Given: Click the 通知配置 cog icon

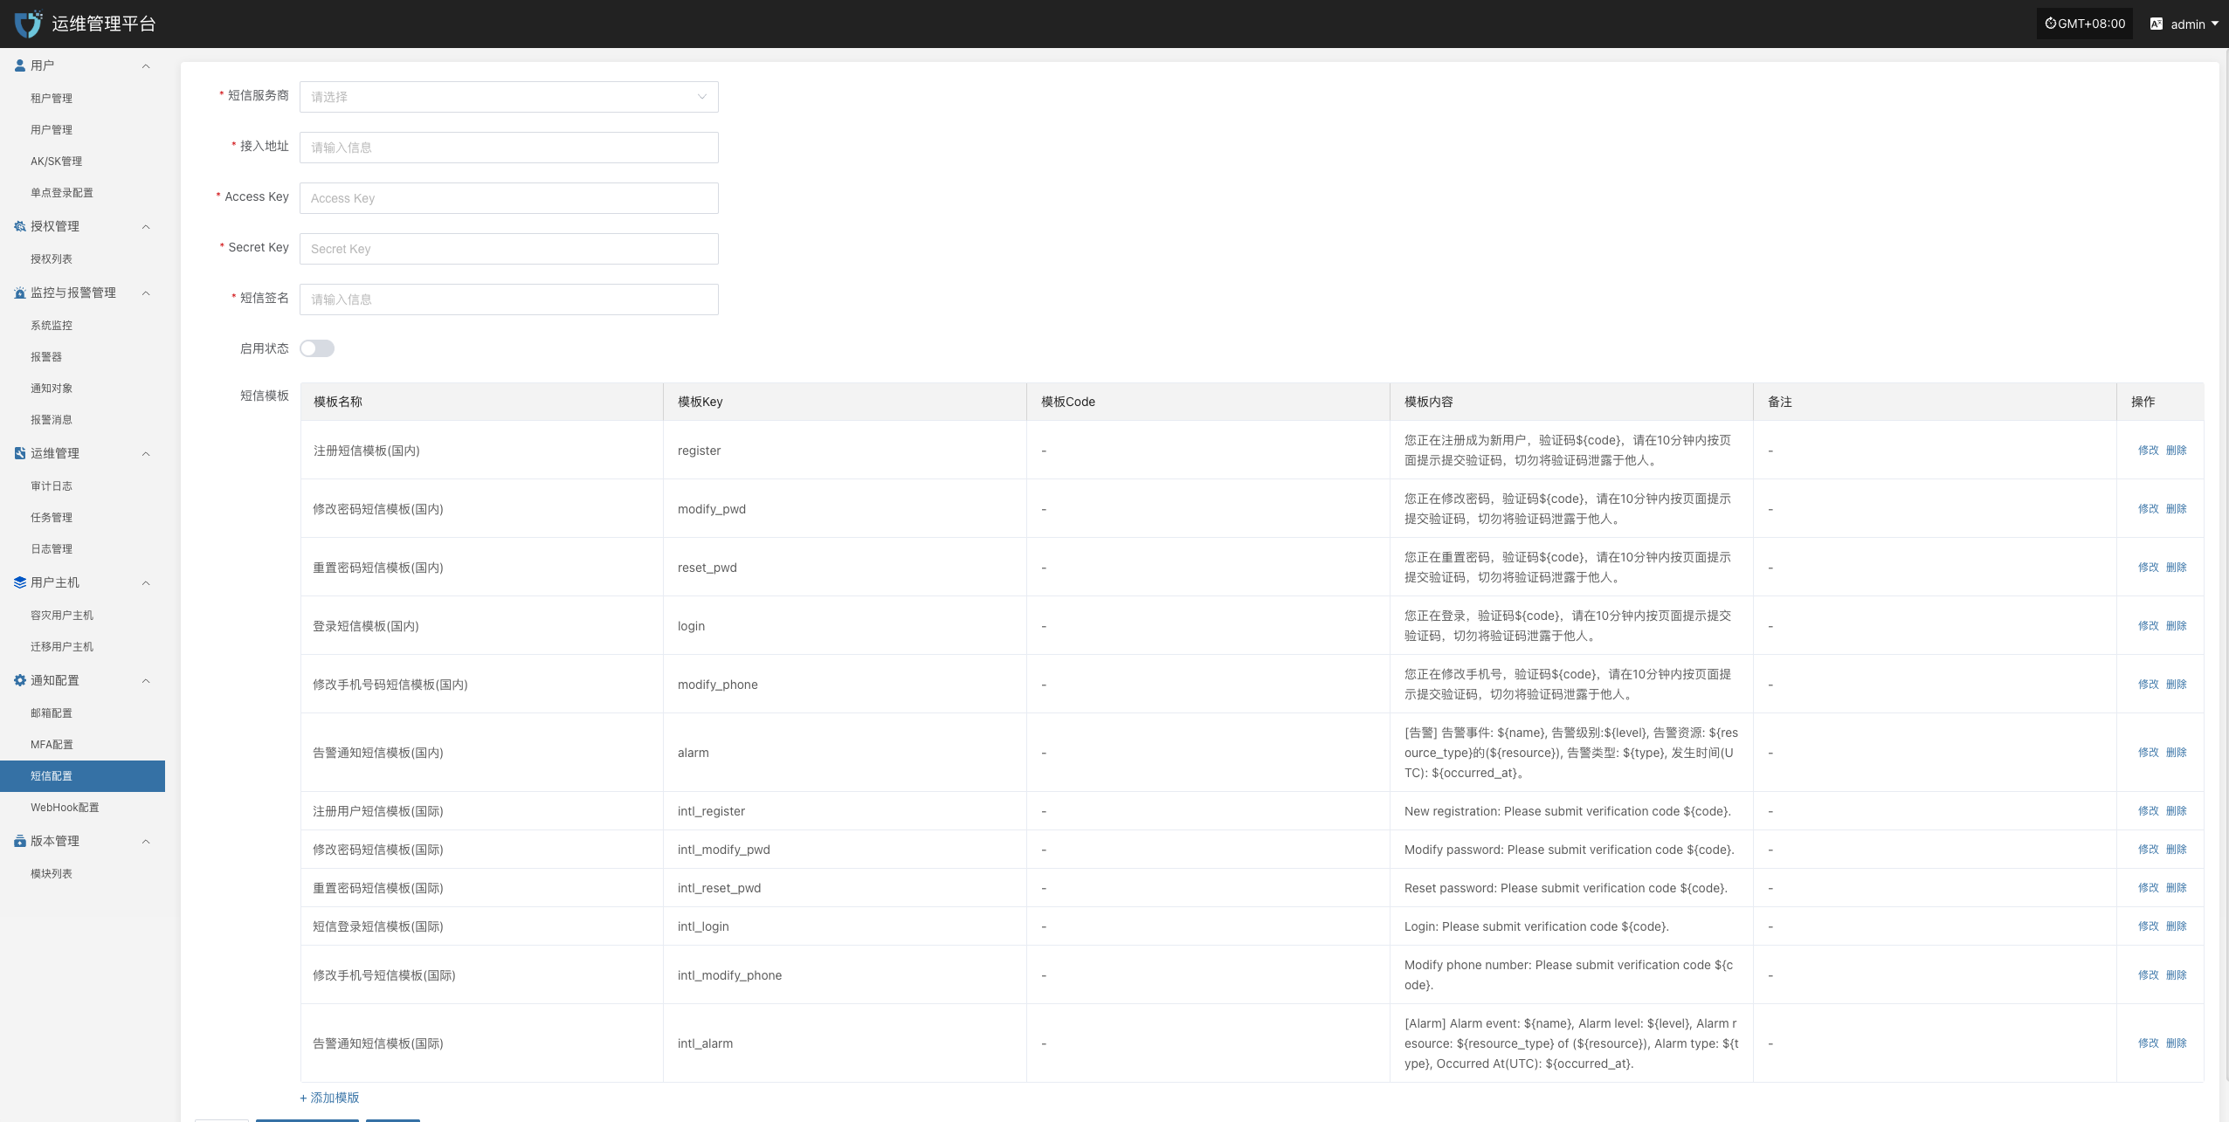Looking at the screenshot, I should (20, 680).
